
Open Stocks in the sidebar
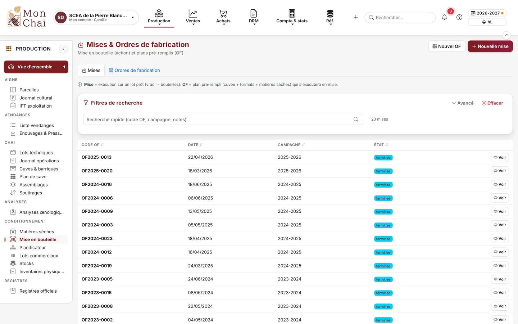pyautogui.click(x=27, y=264)
